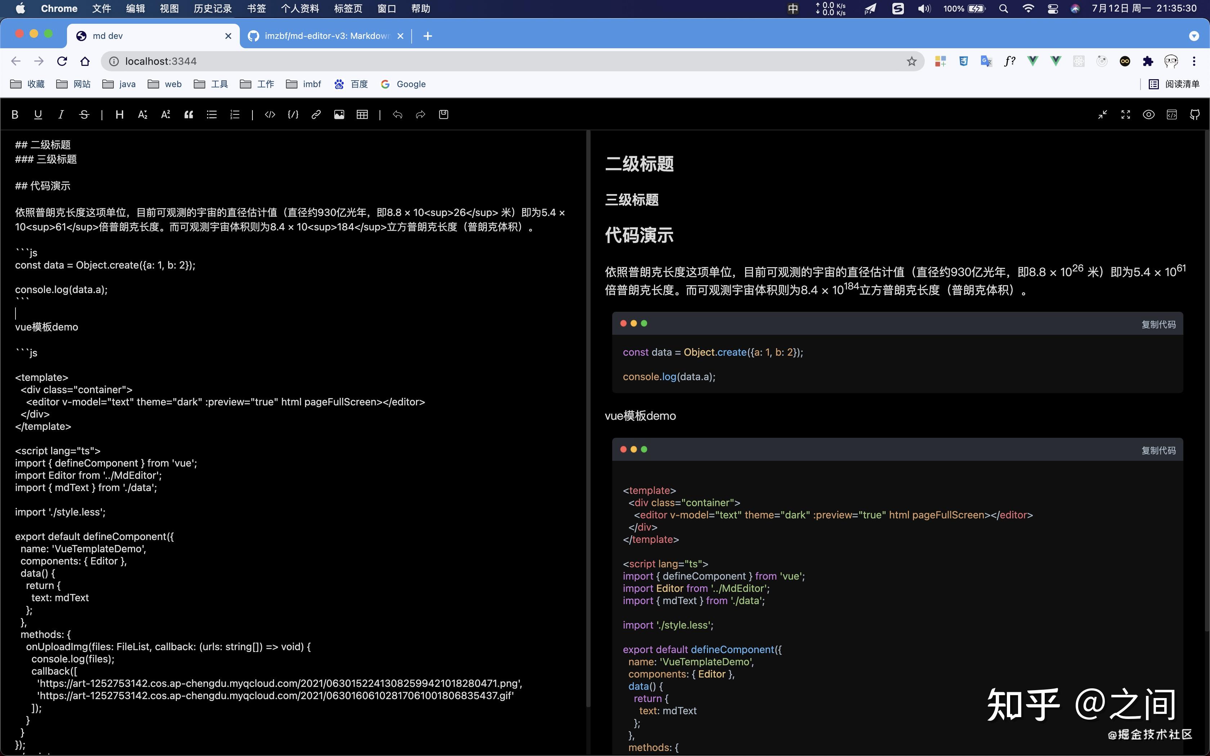Insert an image via the toolbar icon
The height and width of the screenshot is (756, 1210).
click(x=339, y=114)
